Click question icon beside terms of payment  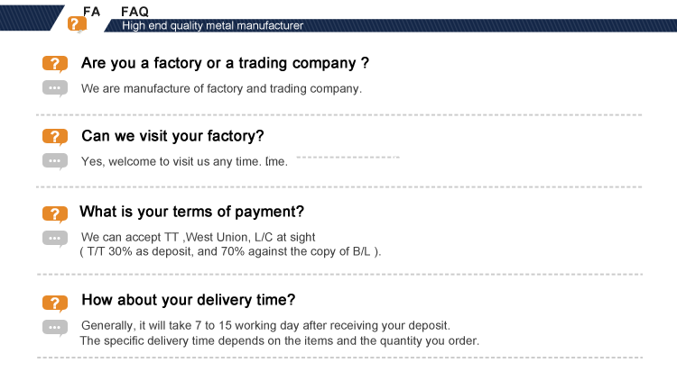click(55, 213)
